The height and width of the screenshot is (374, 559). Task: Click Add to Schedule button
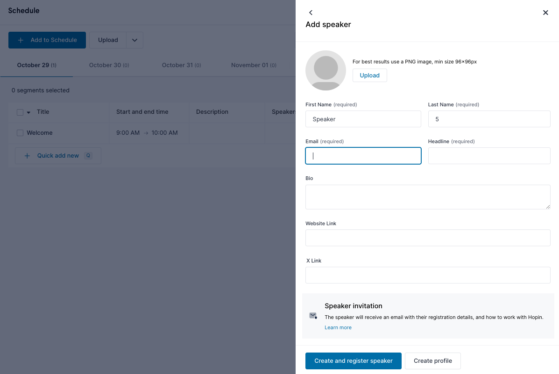click(x=47, y=40)
